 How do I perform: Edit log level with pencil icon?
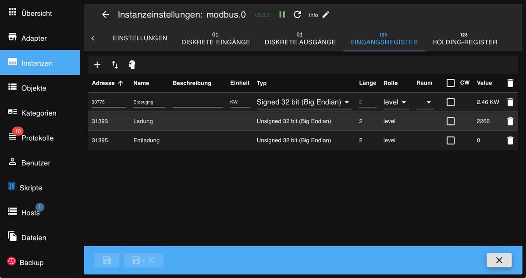coord(326,14)
